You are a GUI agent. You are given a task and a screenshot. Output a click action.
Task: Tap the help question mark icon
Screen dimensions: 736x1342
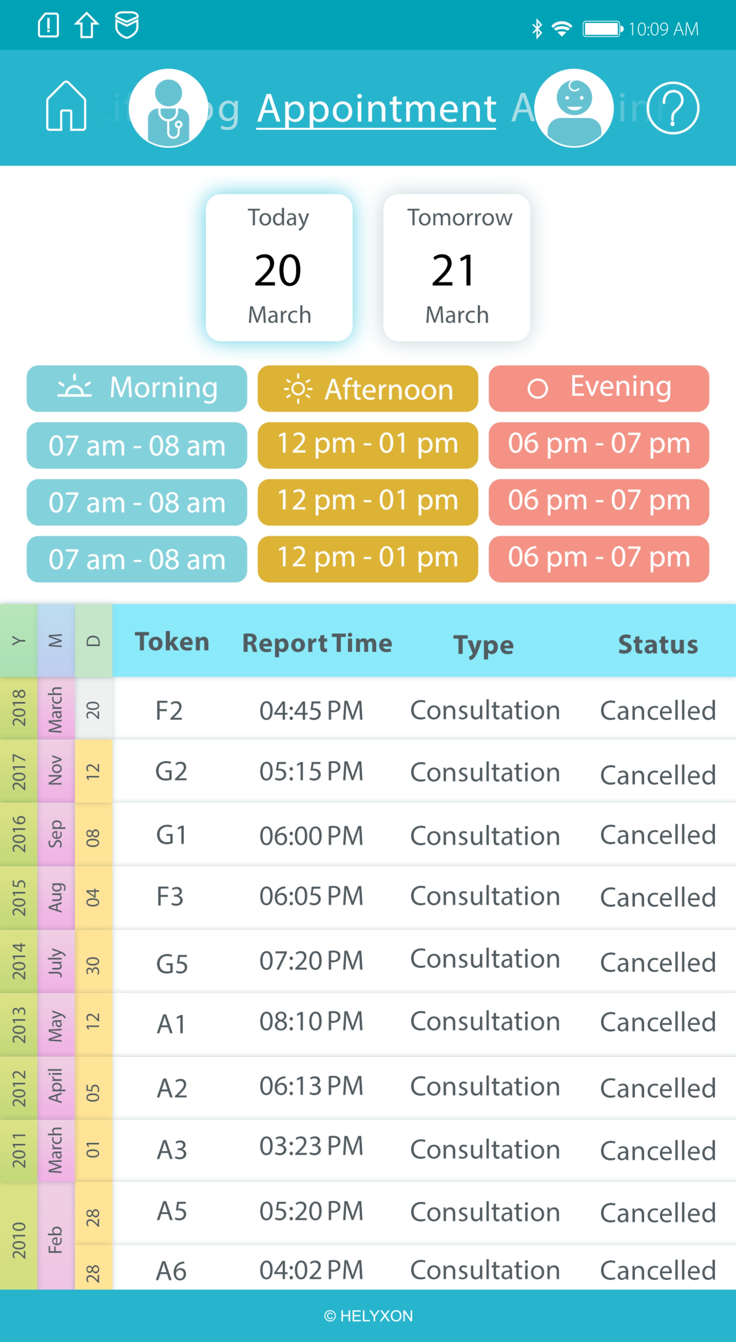pyautogui.click(x=672, y=108)
